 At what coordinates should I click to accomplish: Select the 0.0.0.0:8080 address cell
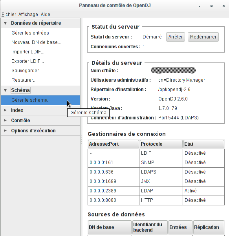click(x=114, y=200)
